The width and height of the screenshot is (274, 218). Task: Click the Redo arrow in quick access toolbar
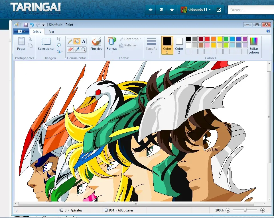[38, 25]
